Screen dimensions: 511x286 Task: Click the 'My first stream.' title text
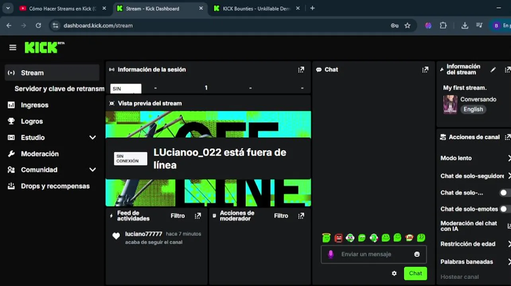(465, 88)
